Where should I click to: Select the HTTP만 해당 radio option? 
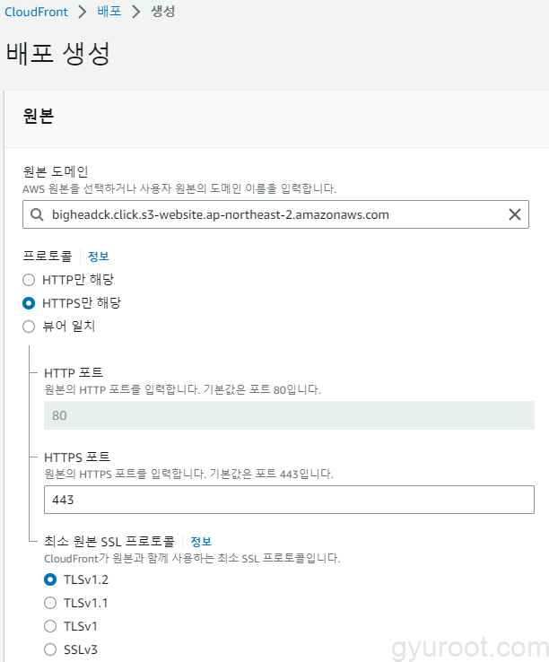[x=29, y=280]
